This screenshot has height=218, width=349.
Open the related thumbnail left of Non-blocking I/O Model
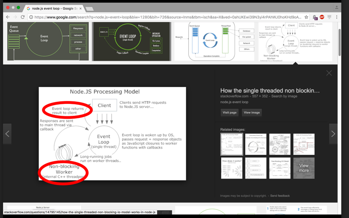(x=256, y=168)
